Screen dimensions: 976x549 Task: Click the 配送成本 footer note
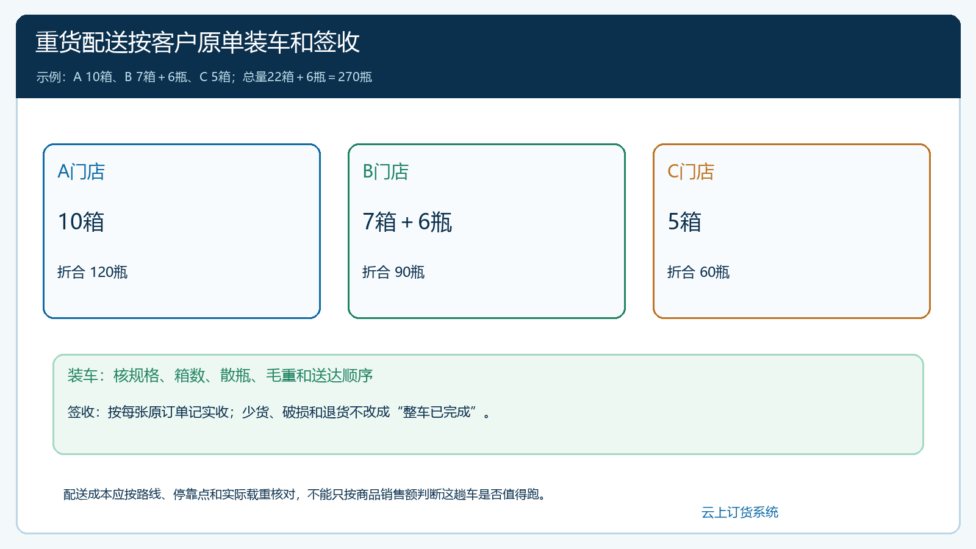click(305, 494)
